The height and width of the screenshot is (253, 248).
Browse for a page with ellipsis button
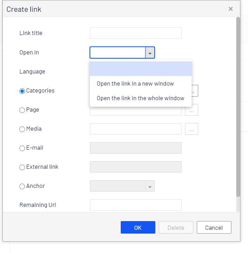click(x=192, y=110)
